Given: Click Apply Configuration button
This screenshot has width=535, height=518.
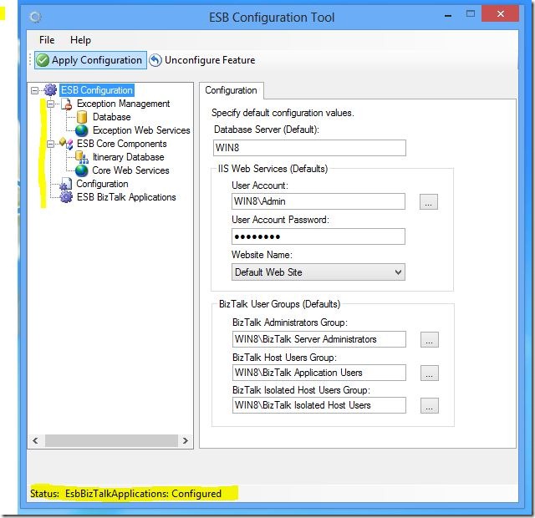Looking at the screenshot, I should point(91,60).
